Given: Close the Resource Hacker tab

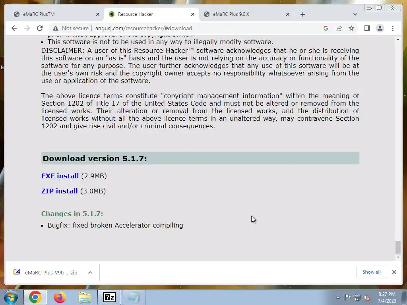Looking at the screenshot, I should coord(193,14).
